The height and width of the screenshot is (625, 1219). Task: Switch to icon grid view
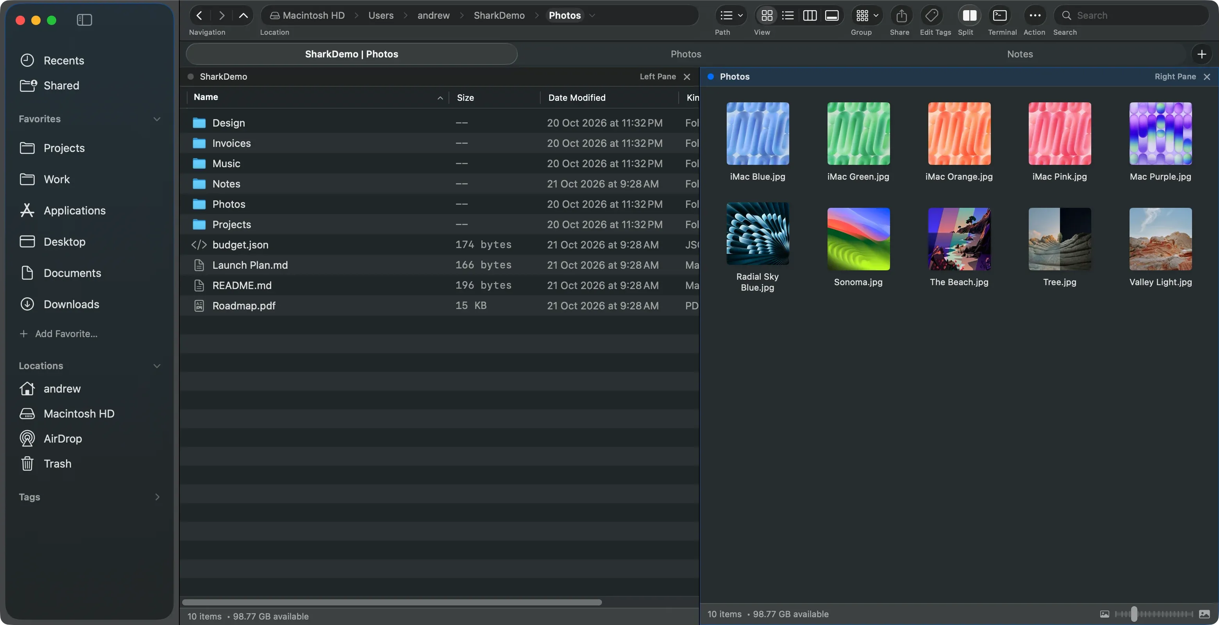767,16
